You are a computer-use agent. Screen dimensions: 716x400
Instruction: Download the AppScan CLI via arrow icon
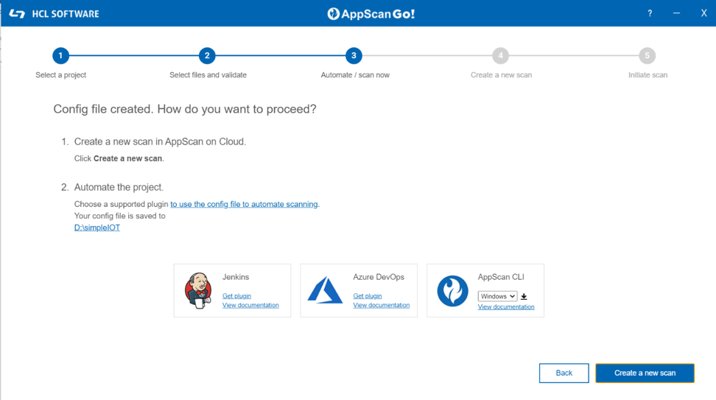coord(524,297)
